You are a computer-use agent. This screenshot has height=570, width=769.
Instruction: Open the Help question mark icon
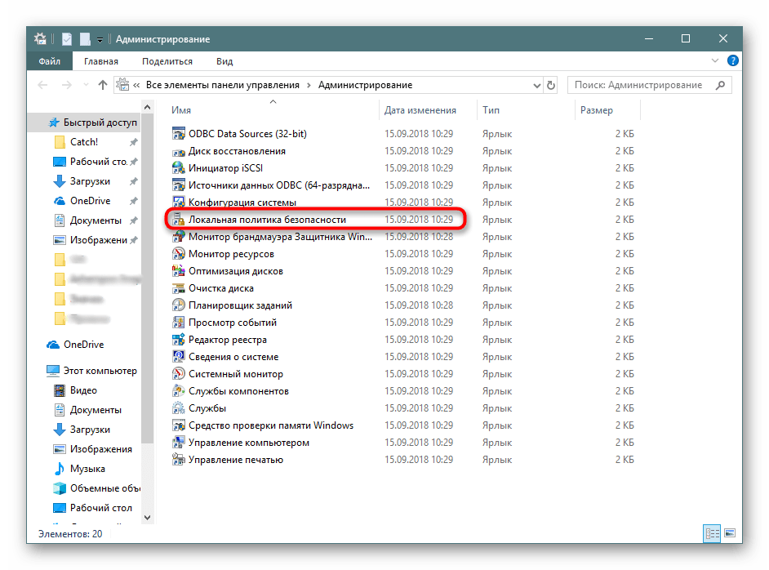733,61
